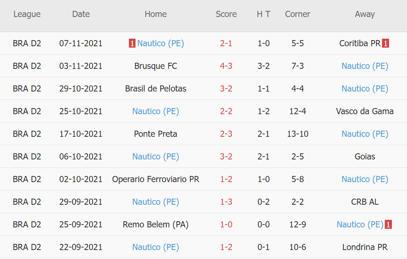Click the 13-10 corner count
The image size is (407, 259).
tap(297, 134)
